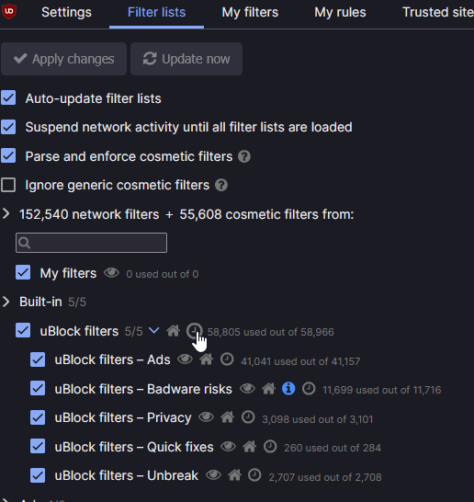Click the clock icon on uBlock filters group
Image resolution: width=474 pixels, height=502 pixels.
(x=194, y=331)
